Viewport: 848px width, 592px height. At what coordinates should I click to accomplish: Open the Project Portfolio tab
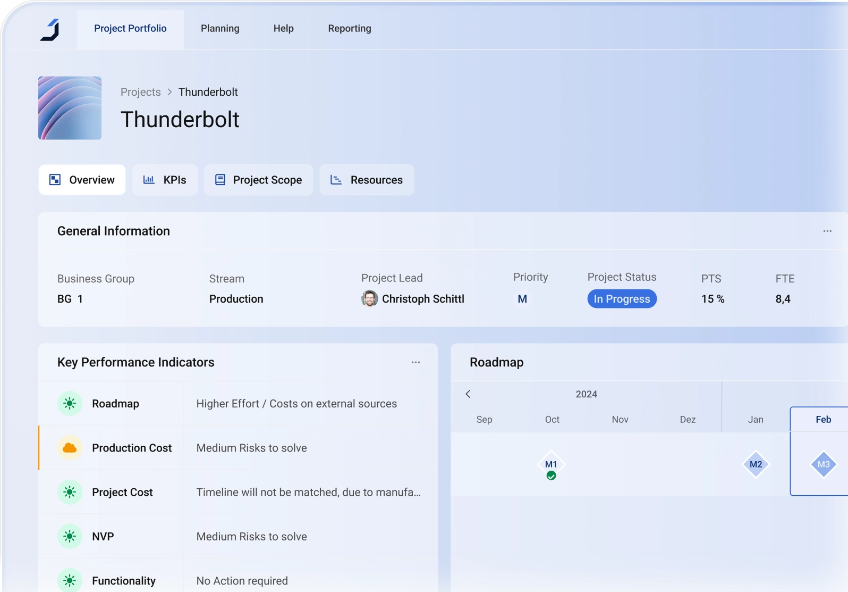(x=130, y=29)
